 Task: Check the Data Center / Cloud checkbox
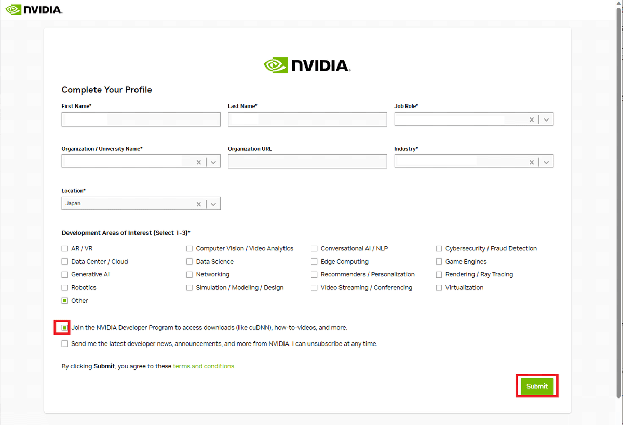pyautogui.click(x=65, y=262)
